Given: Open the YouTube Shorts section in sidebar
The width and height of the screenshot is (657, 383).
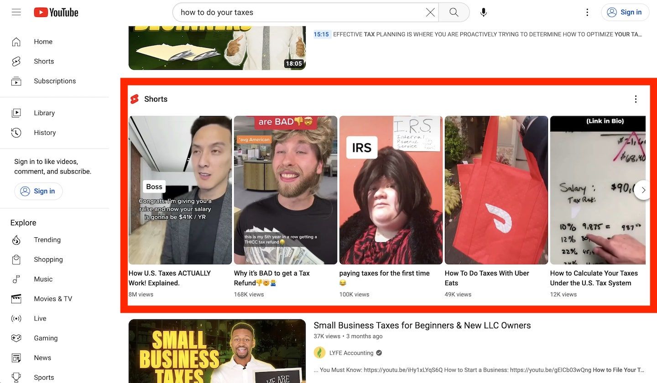Looking at the screenshot, I should 43,61.
